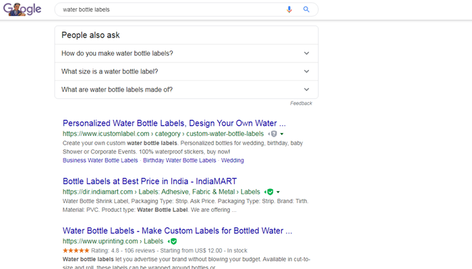Expand 'What are water bottle labels made of?'
Viewport: 472px width, 269px height.
(x=186, y=89)
